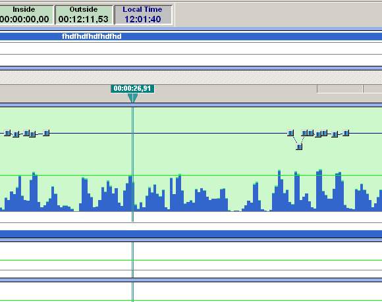Select the first envelope node in the left cluster

coord(8,133)
